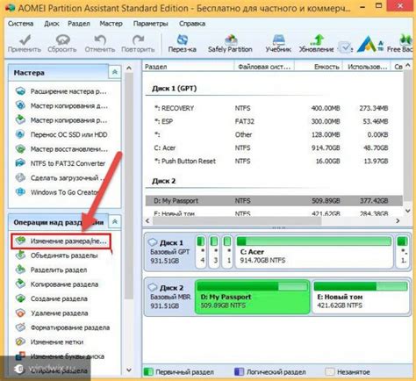Click left sidebar scroll-up arrow
416x381 pixels.
tap(129, 68)
